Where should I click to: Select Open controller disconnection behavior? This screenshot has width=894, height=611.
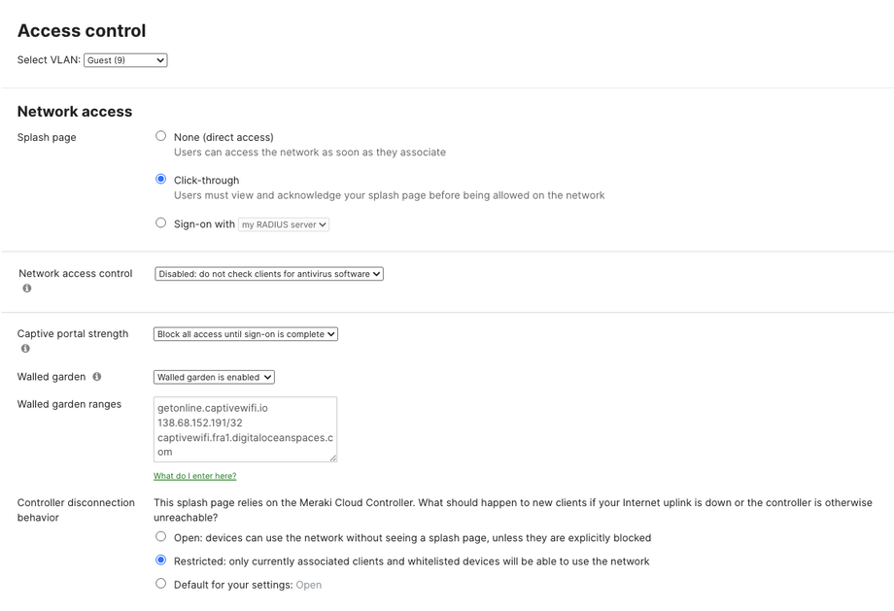tap(161, 537)
